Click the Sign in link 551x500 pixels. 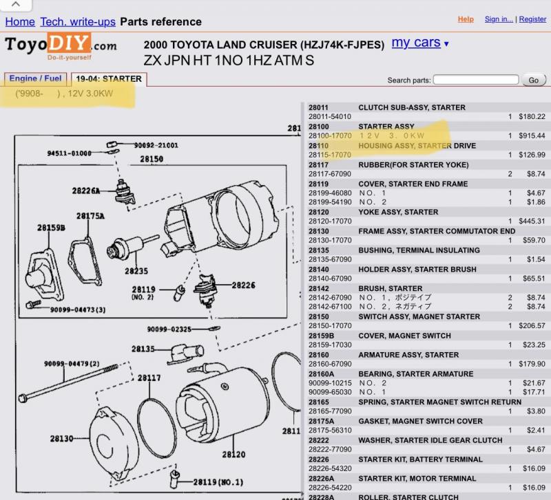[498, 19]
